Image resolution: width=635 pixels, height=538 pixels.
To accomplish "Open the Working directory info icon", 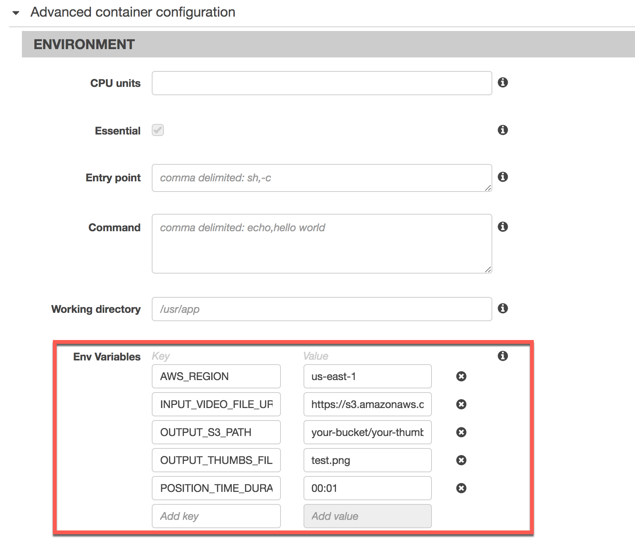I will tap(504, 309).
